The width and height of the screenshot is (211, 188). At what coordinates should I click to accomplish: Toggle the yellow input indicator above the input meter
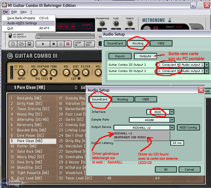click(x=16, y=67)
